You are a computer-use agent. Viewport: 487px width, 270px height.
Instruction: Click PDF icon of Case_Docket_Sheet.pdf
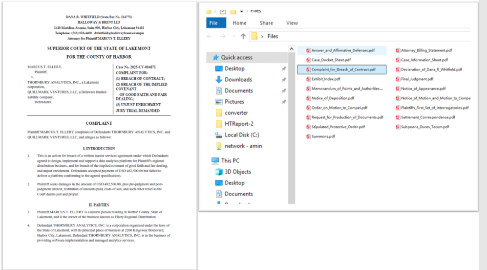coord(308,60)
